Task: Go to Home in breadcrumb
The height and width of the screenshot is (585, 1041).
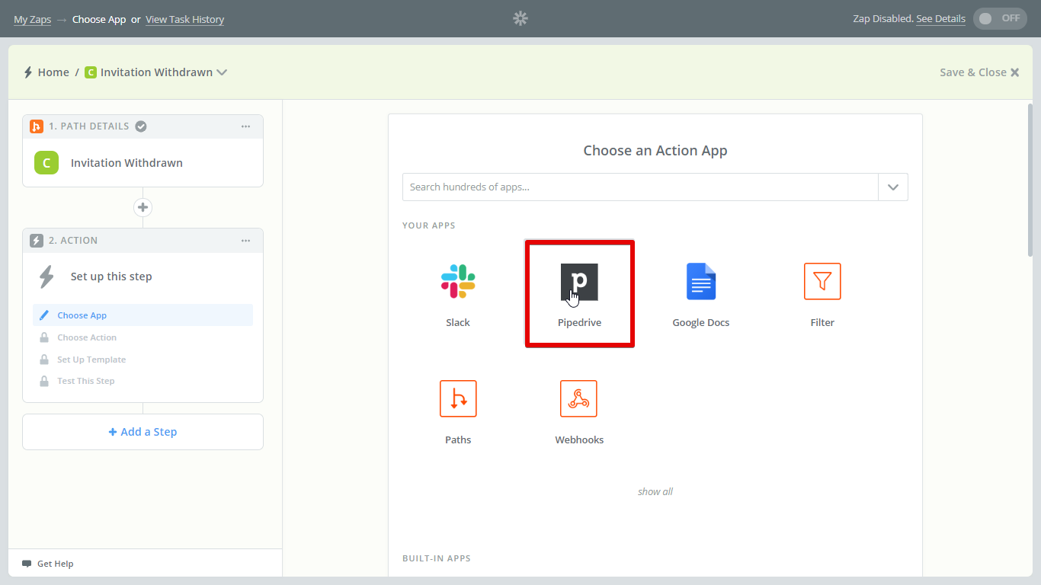Action: (53, 72)
